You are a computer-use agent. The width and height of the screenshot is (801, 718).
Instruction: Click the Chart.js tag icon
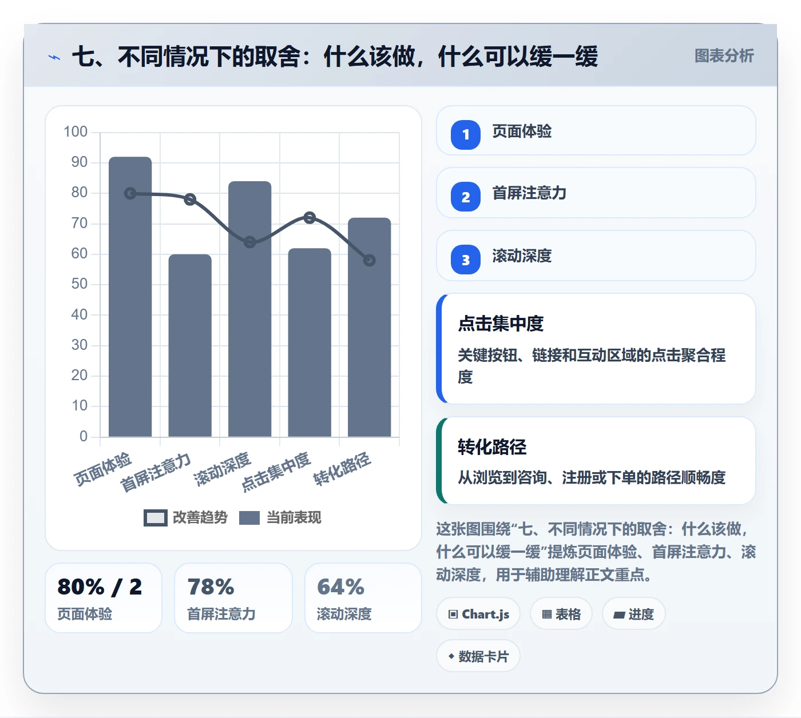pos(453,615)
